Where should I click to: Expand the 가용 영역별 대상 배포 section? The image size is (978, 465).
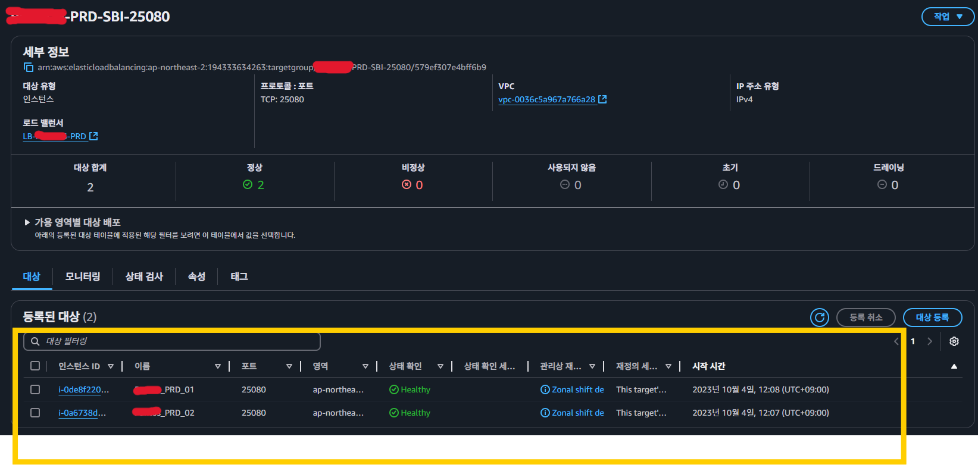(27, 222)
